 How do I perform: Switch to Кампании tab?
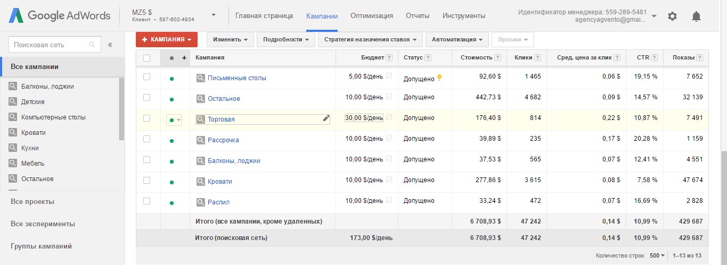(322, 16)
